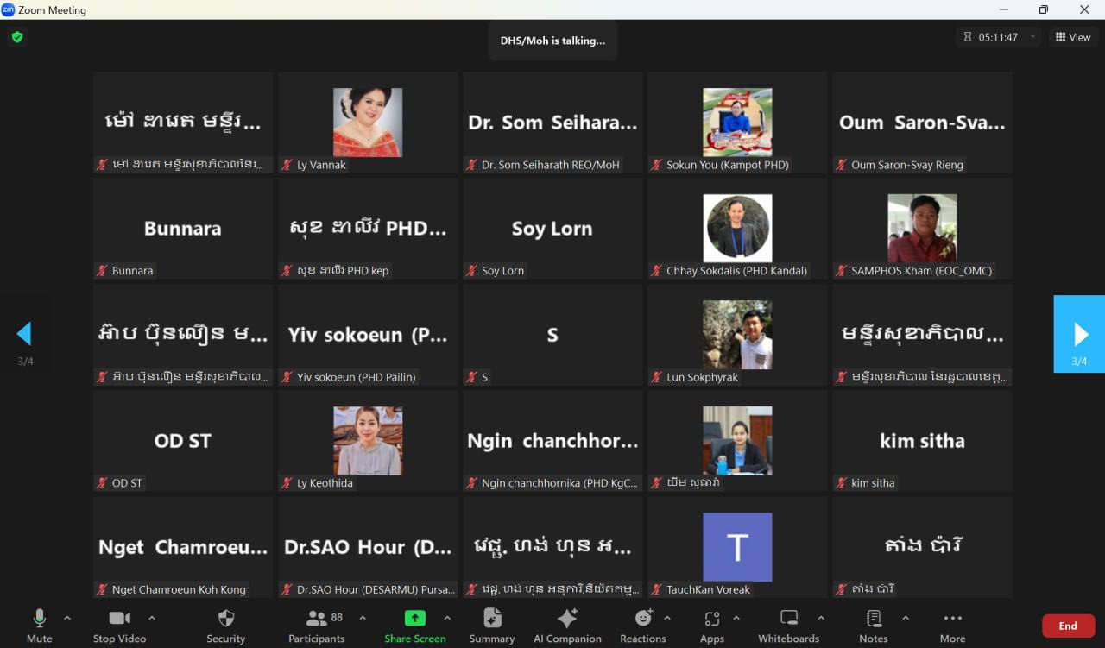The height and width of the screenshot is (648, 1105).
Task: Select the kim sitha participant tile
Action: [x=922, y=441]
